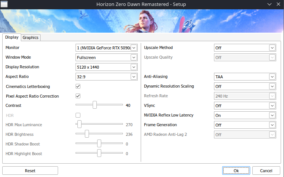Screen dimensions: 284x177
Task: Change the Aspect Ratio dropdown
Action: [x=106, y=77]
